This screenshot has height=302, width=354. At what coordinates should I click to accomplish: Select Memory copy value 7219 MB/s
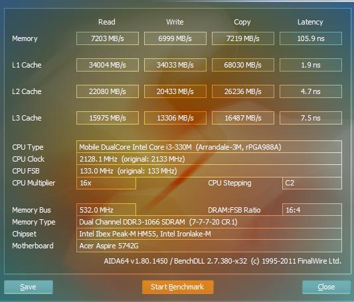(243, 38)
